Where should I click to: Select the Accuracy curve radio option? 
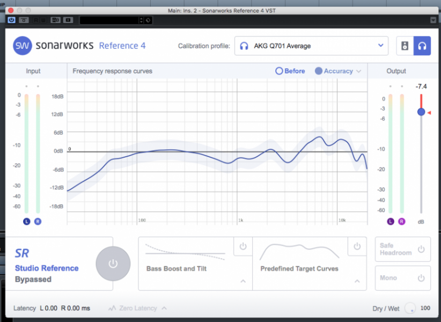point(334,71)
